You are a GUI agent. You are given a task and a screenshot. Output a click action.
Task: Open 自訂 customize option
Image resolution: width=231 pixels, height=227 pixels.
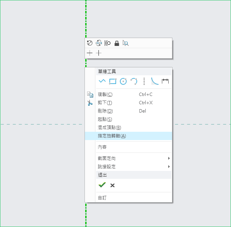coord(102,198)
